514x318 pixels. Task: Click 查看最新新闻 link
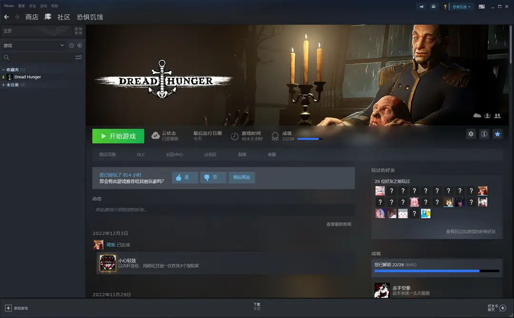[339, 224]
